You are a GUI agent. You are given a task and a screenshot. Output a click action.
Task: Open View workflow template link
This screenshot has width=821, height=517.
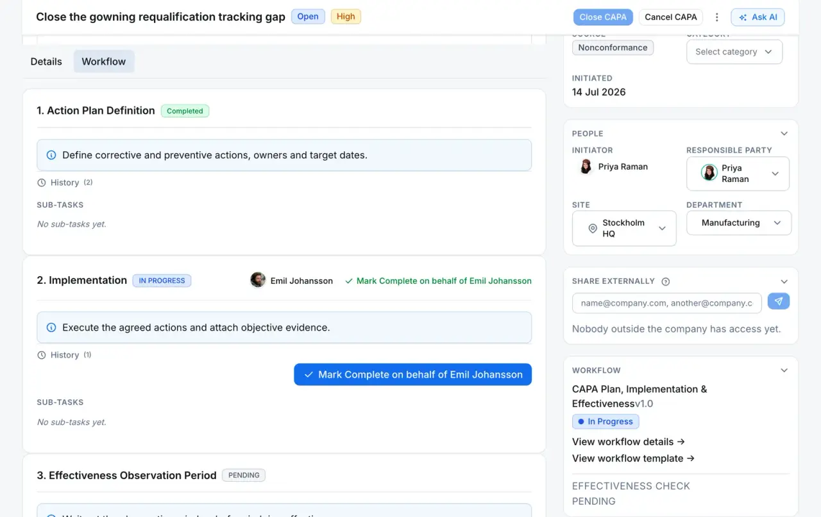tap(634, 458)
